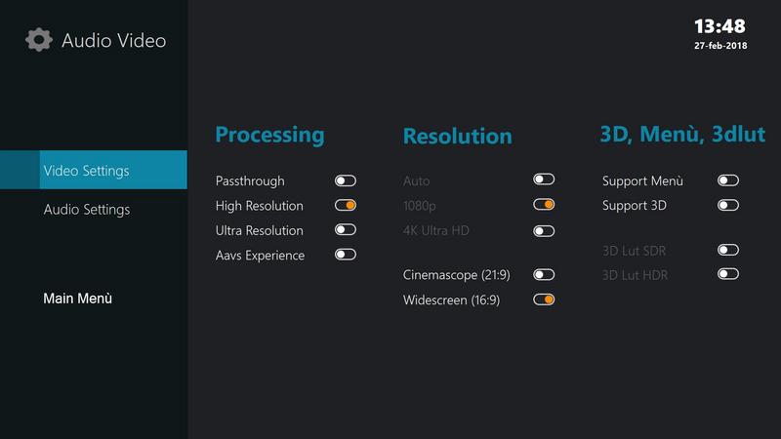Enable the Passthrough toggle
Viewport: 781px width, 439px height.
(x=346, y=180)
